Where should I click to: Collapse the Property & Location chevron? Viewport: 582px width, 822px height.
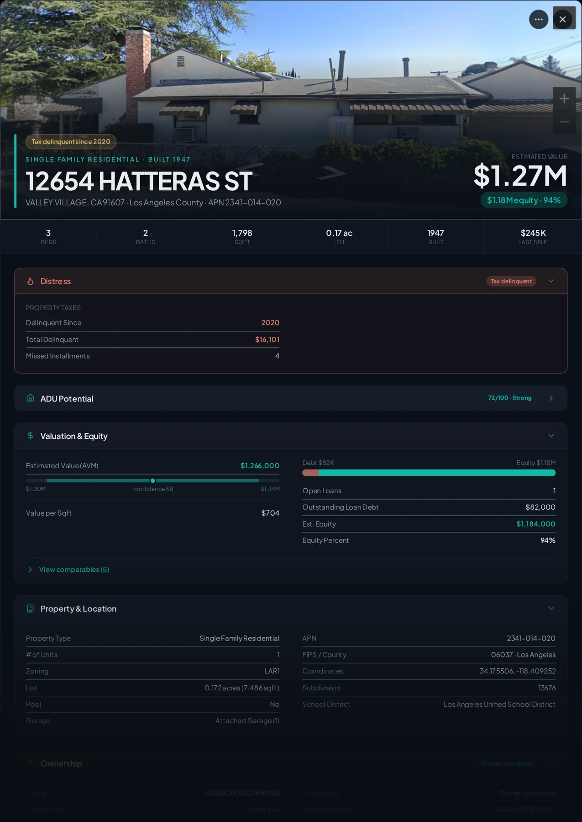(551, 608)
